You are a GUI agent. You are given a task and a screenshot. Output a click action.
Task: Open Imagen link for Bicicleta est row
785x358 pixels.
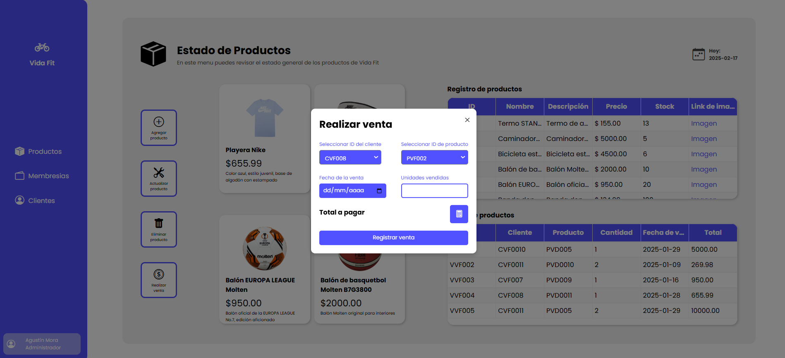click(704, 154)
